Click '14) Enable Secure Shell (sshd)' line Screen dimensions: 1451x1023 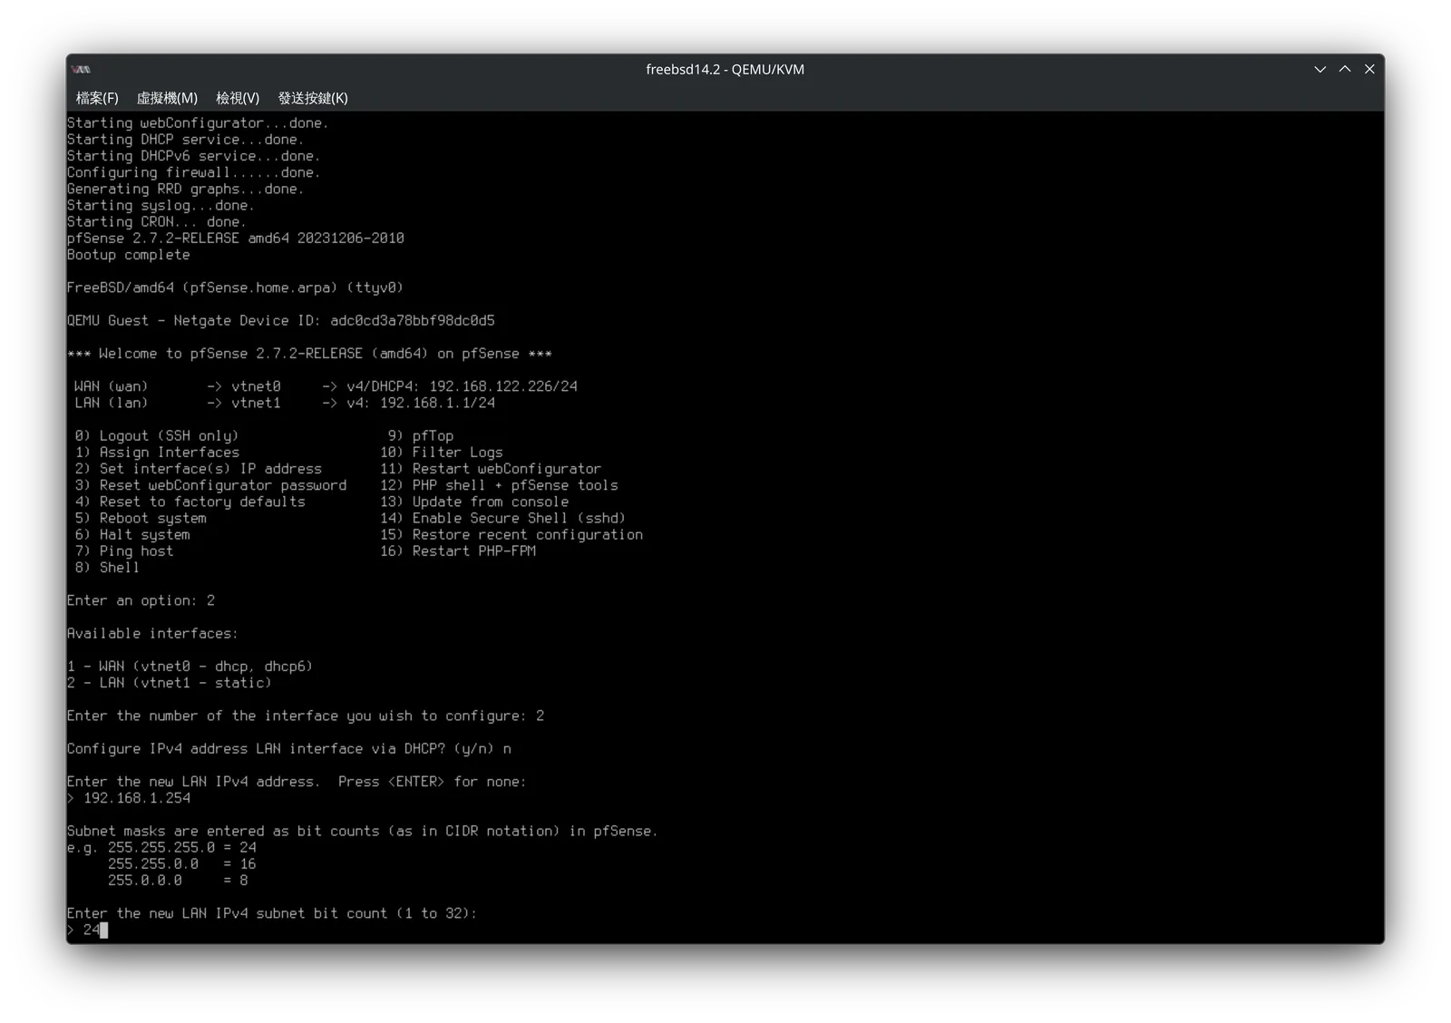tap(503, 518)
